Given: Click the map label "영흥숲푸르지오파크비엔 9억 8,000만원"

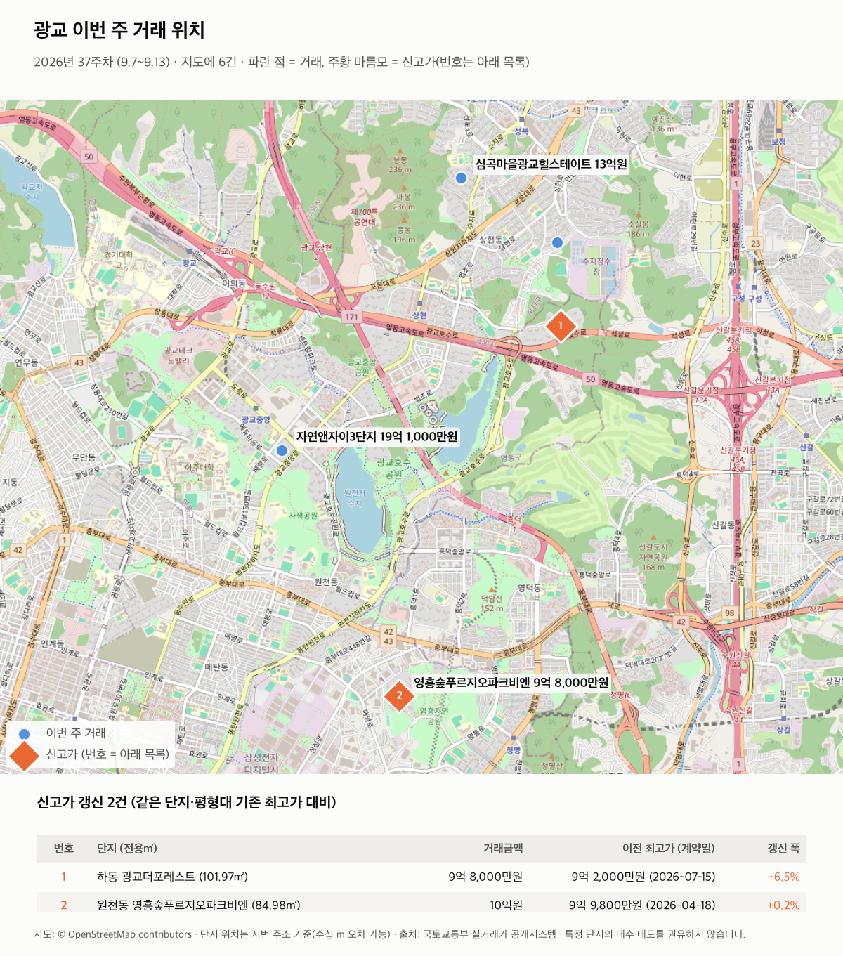Looking at the screenshot, I should (511, 682).
